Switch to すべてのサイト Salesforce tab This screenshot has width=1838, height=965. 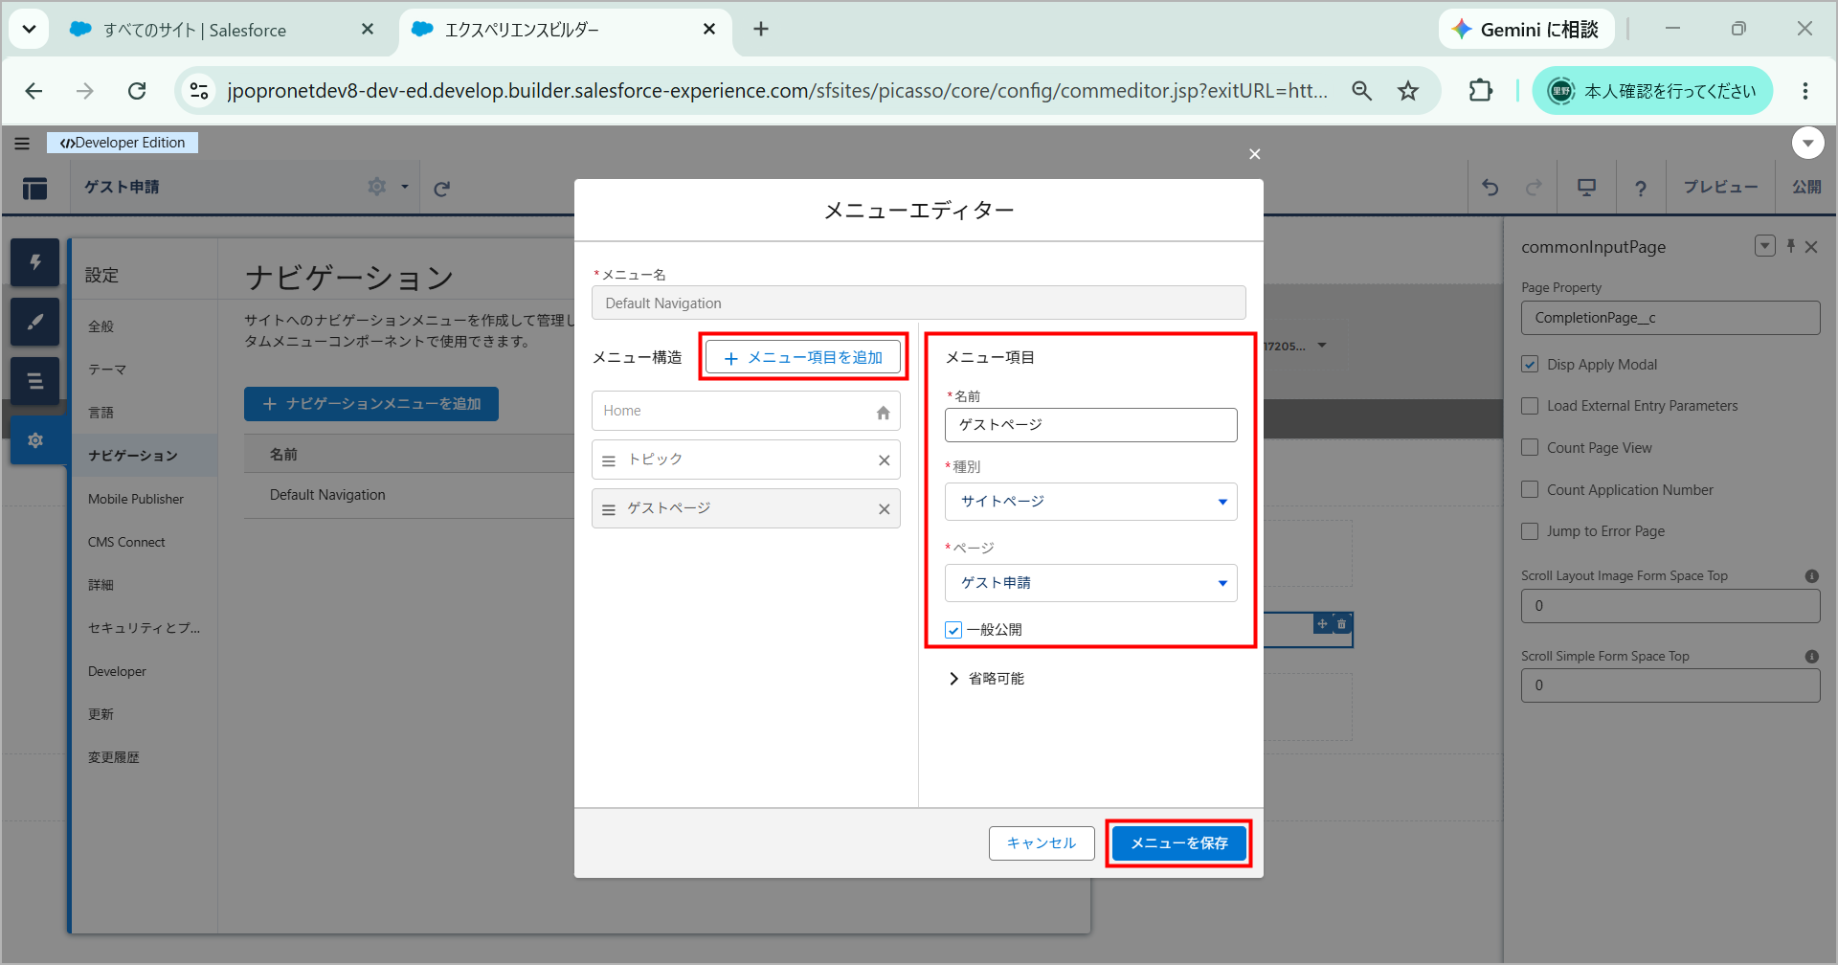(221, 30)
